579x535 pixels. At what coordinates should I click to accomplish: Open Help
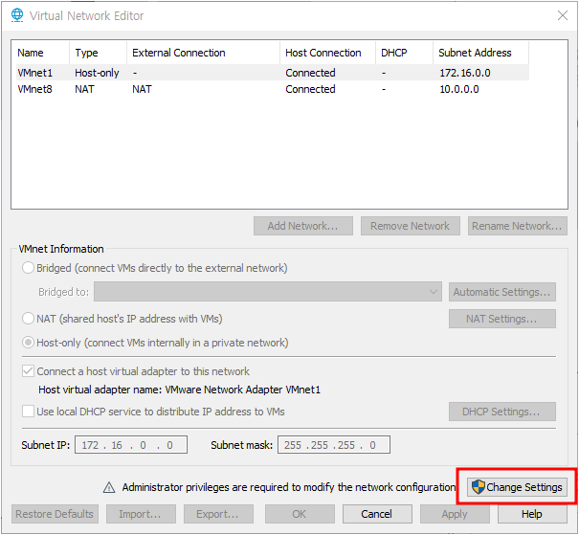[532, 514]
